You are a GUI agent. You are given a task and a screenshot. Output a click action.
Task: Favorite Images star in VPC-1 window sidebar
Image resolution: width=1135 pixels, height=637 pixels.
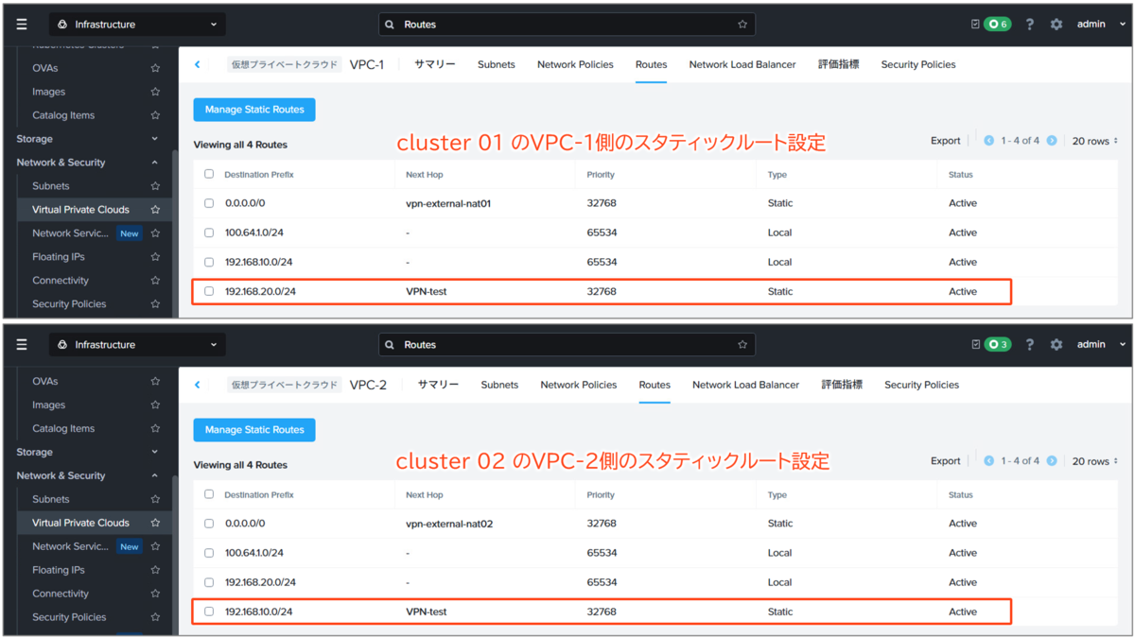pyautogui.click(x=155, y=92)
